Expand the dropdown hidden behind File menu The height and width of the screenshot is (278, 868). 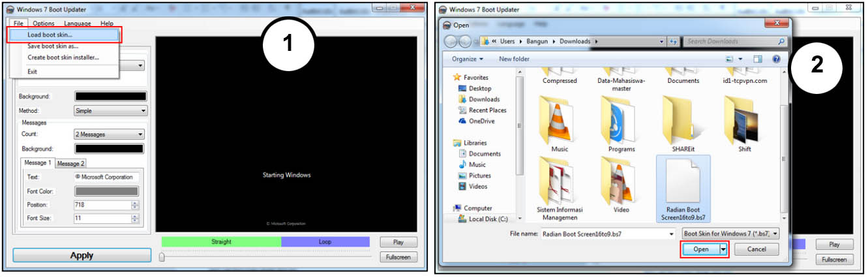click(x=140, y=66)
